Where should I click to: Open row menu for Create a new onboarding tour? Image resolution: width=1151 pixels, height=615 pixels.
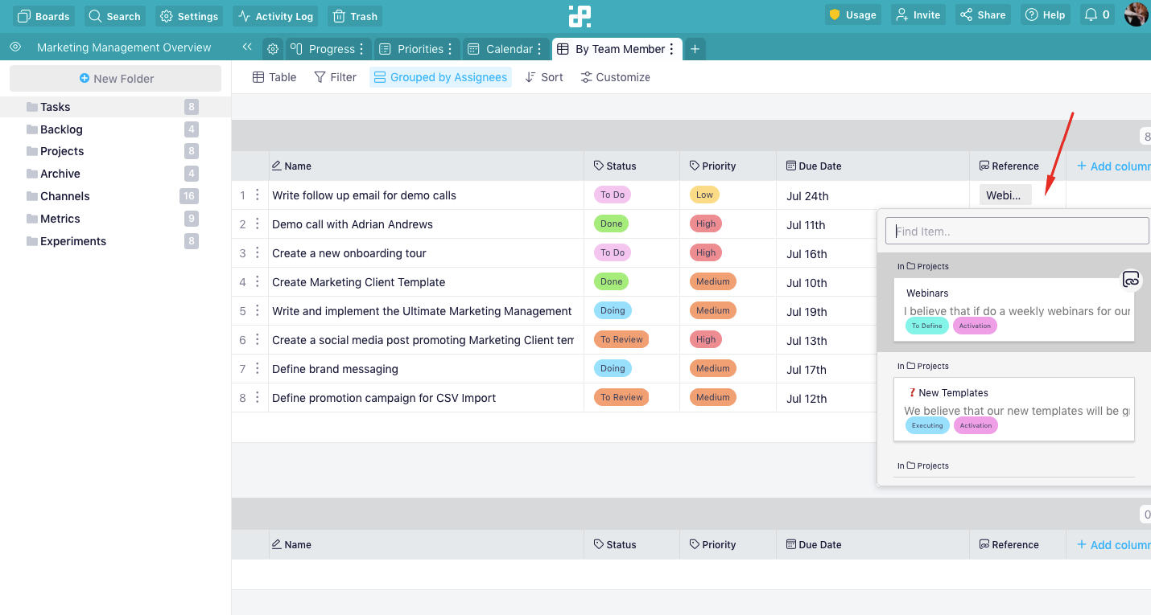[258, 252]
